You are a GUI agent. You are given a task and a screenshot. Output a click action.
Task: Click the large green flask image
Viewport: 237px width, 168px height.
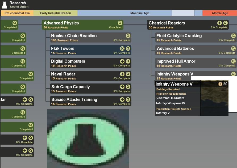(x=88, y=138)
